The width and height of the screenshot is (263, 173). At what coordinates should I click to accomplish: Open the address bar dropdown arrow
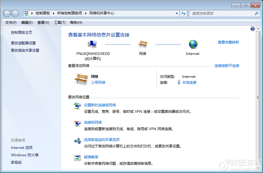[x=177, y=13]
